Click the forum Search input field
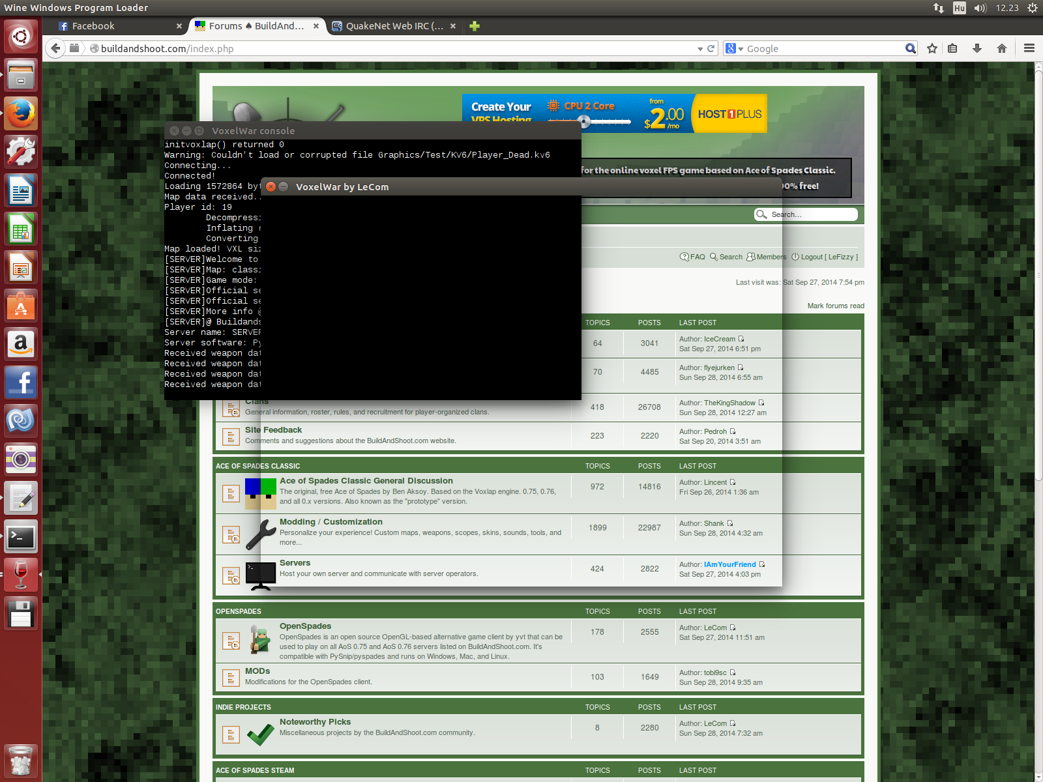Screen dimensions: 1043x782 812,214
